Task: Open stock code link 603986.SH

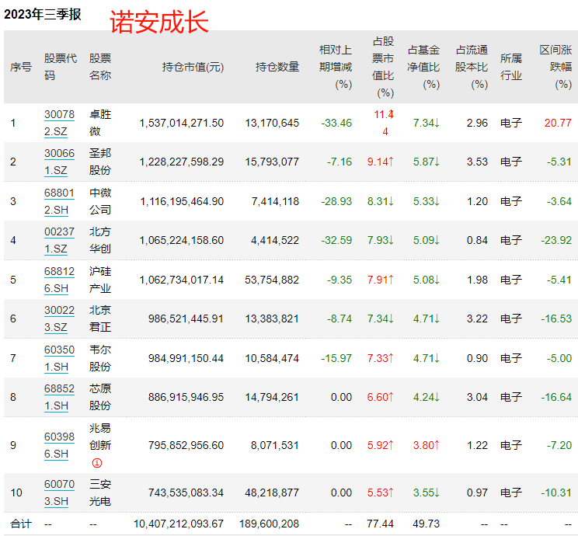Action: [59, 445]
